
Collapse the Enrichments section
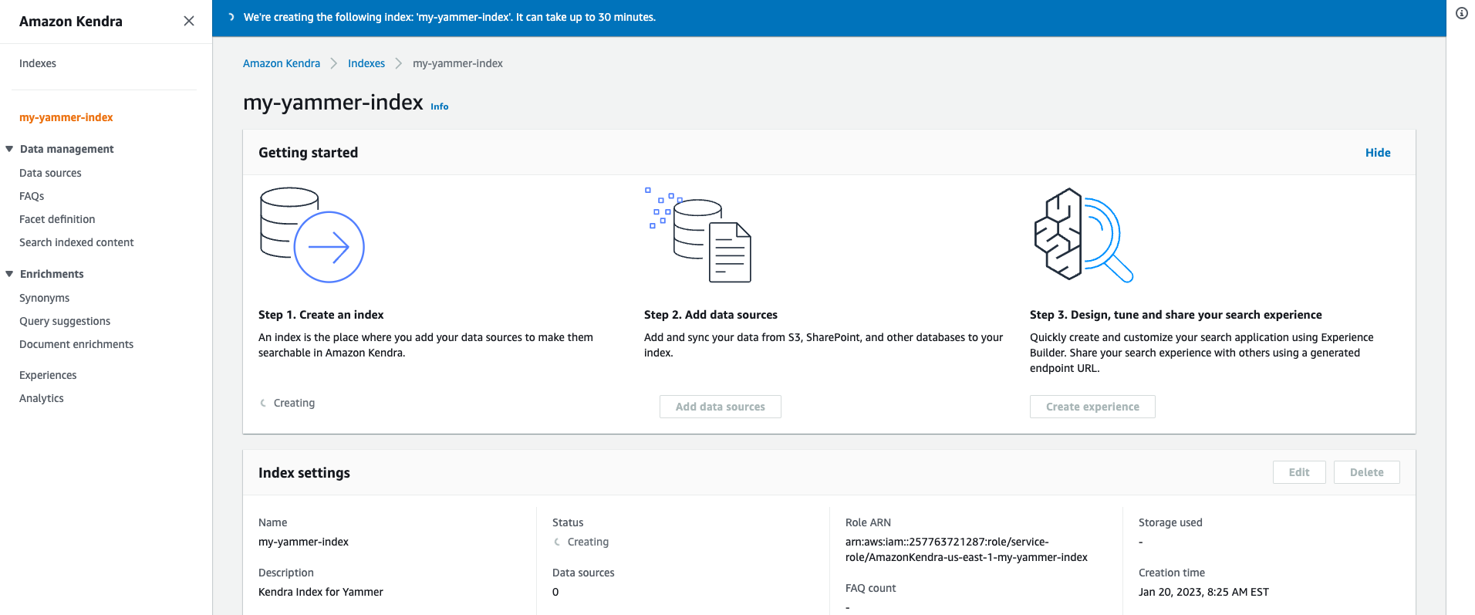coord(9,274)
